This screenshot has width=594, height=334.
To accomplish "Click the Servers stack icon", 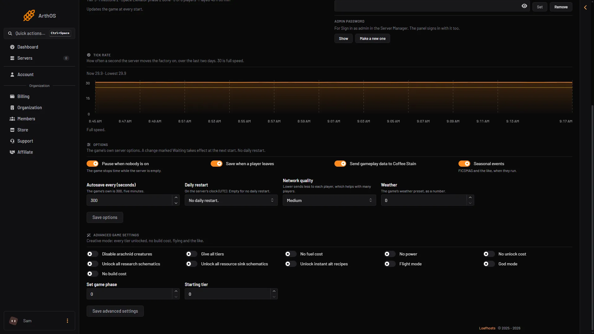I will 12,58.
